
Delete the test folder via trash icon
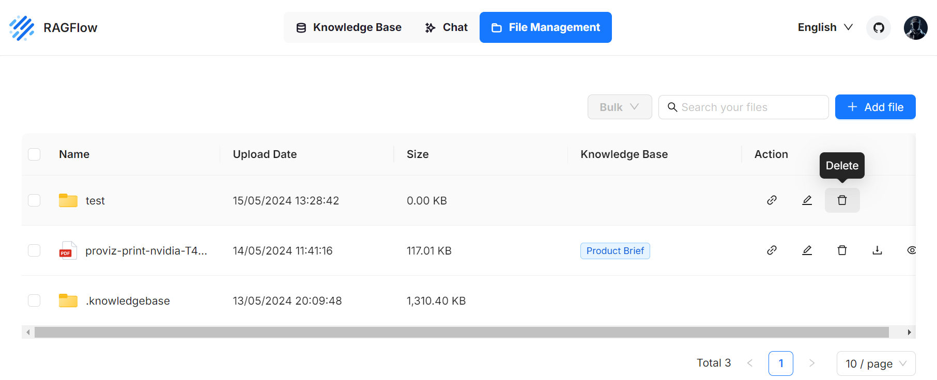[842, 200]
